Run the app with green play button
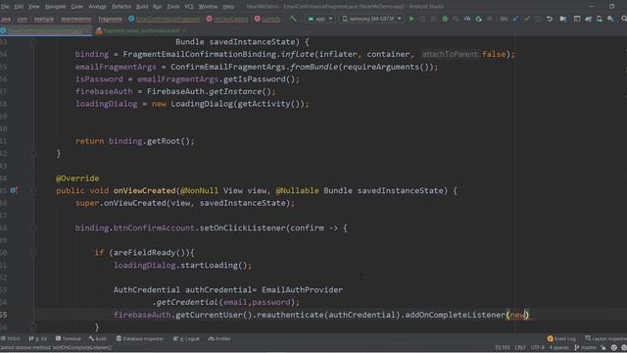627x353 pixels. coord(411,19)
